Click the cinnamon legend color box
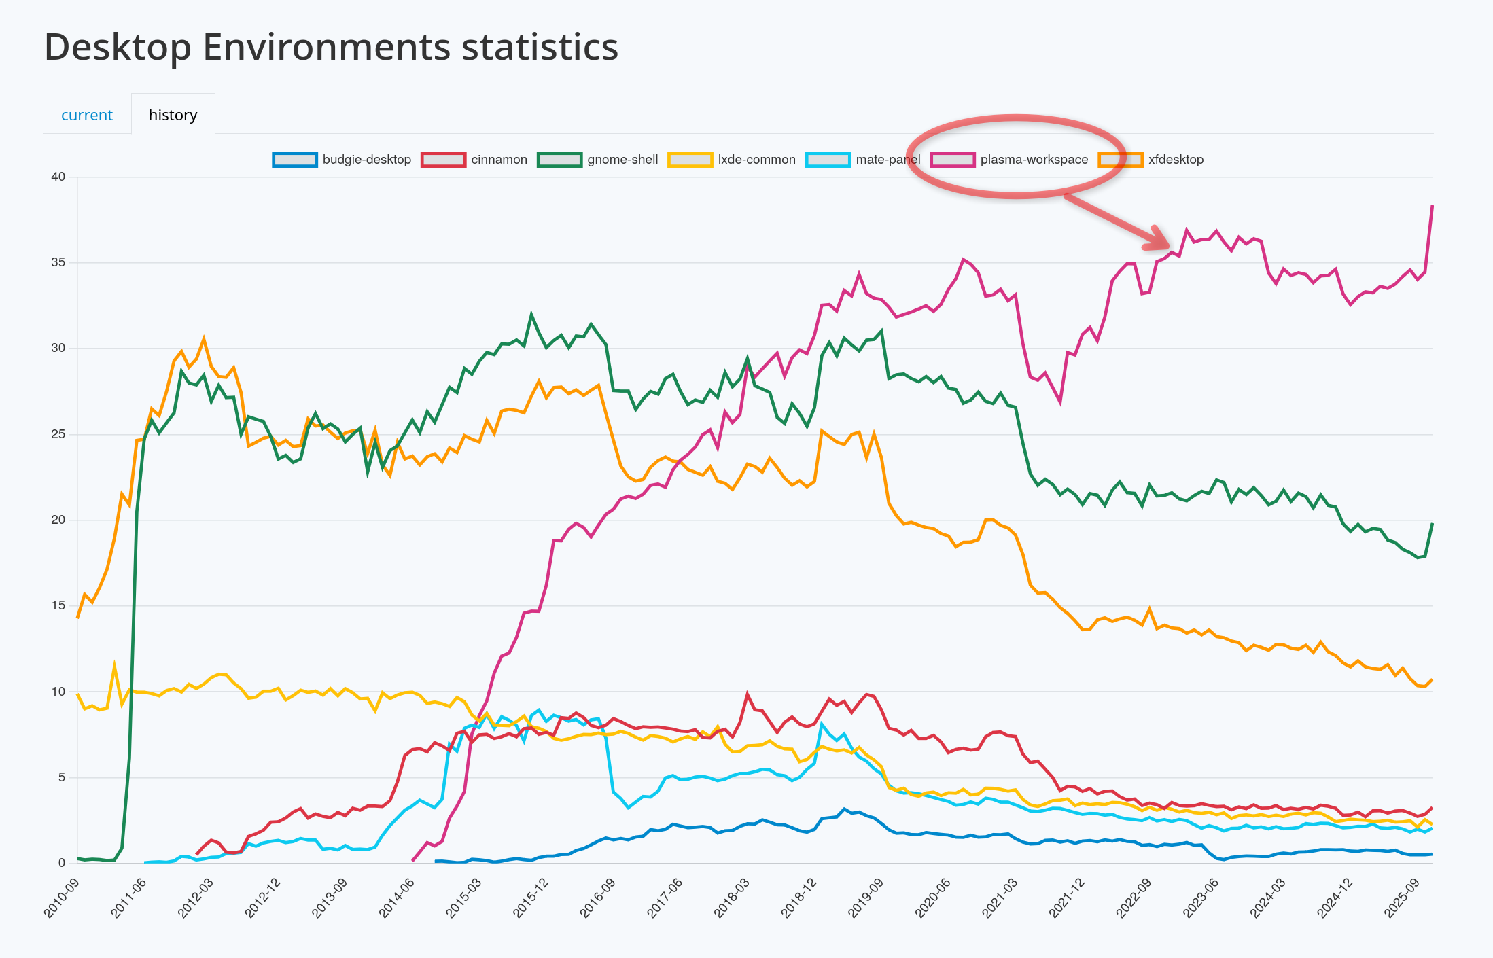 click(x=443, y=160)
